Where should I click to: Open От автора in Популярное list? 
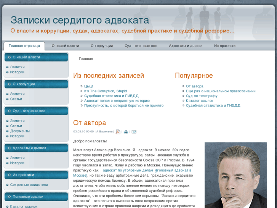pos(194,86)
